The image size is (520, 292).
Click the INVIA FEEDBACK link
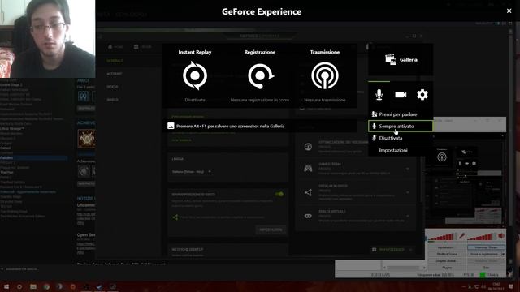(392, 250)
